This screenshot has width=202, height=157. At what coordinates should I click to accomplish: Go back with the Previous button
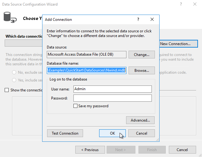coord(90,150)
